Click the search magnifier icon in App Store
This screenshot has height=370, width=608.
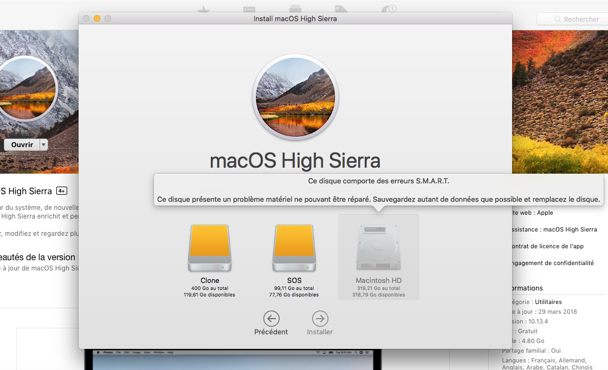[557, 19]
